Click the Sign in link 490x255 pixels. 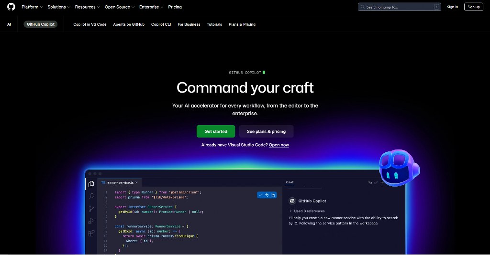click(x=452, y=7)
